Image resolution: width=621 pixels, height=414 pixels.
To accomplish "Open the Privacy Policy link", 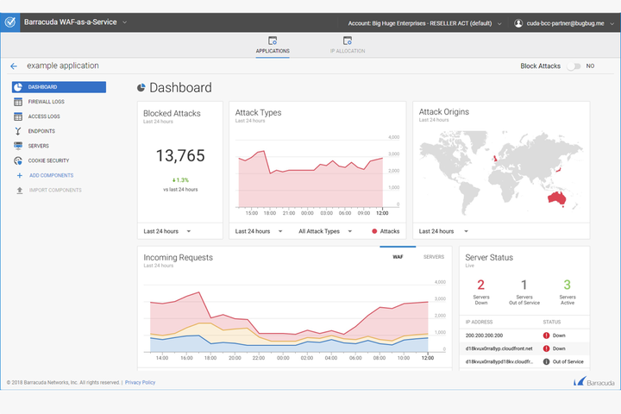I will point(141,381).
